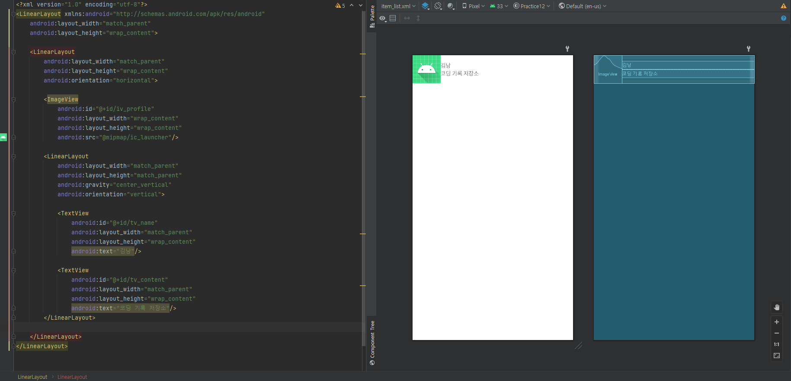Viewport: 791px width, 381px height.
Task: Open the Practice12 theme dropdown
Action: [532, 6]
